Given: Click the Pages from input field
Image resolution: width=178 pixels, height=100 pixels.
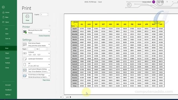Looking at the screenshot, I should pos(31,49).
